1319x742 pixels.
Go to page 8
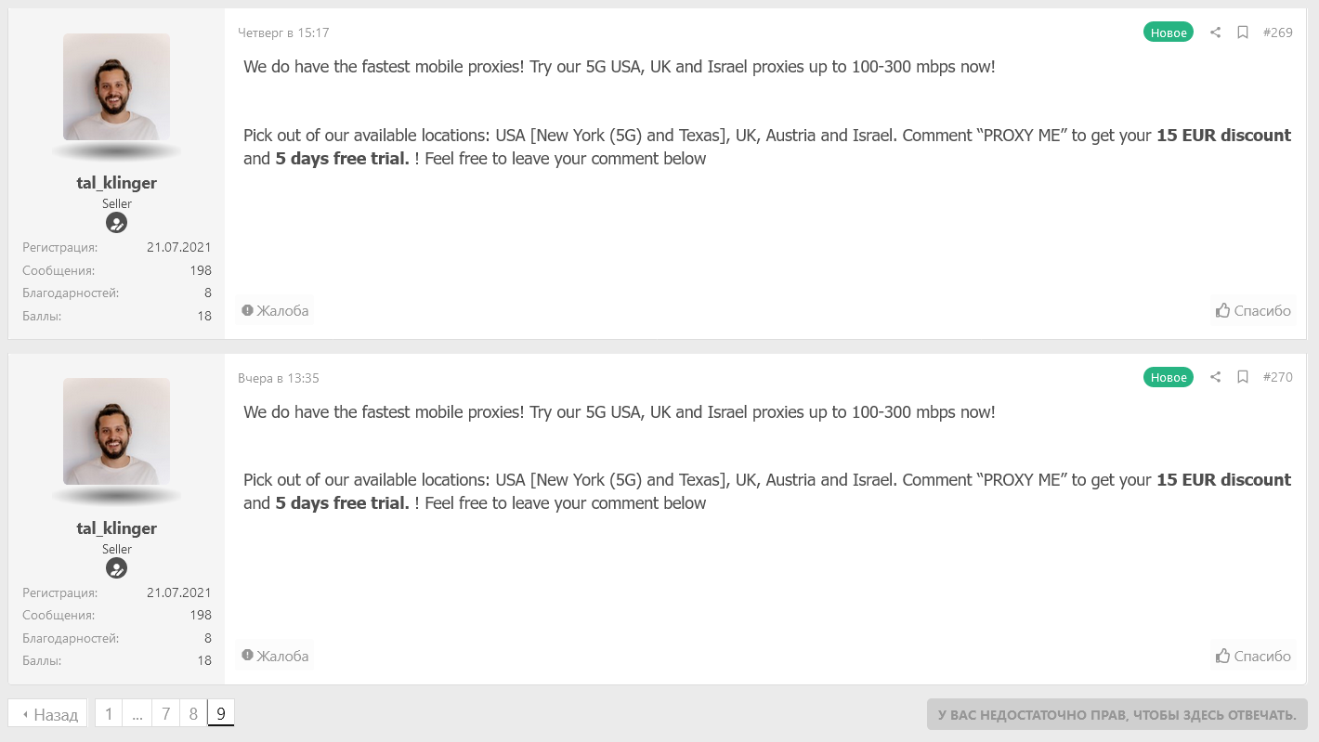[193, 714]
